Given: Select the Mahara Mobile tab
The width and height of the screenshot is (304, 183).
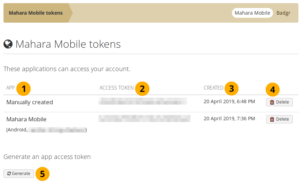Looking at the screenshot, I should tap(252, 13).
